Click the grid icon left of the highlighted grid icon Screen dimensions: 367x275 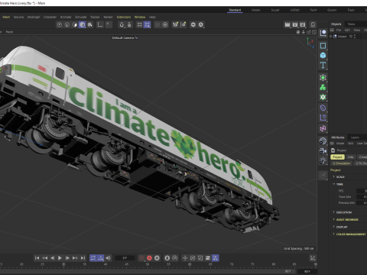[x=139, y=24]
